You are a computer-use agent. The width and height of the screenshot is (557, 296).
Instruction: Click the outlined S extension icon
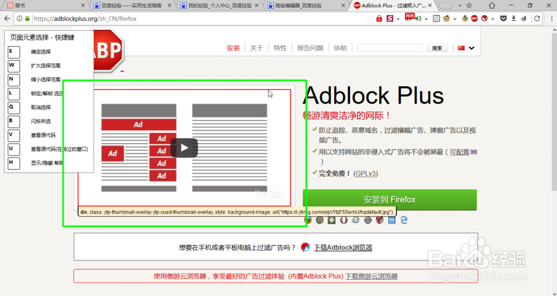point(436,18)
